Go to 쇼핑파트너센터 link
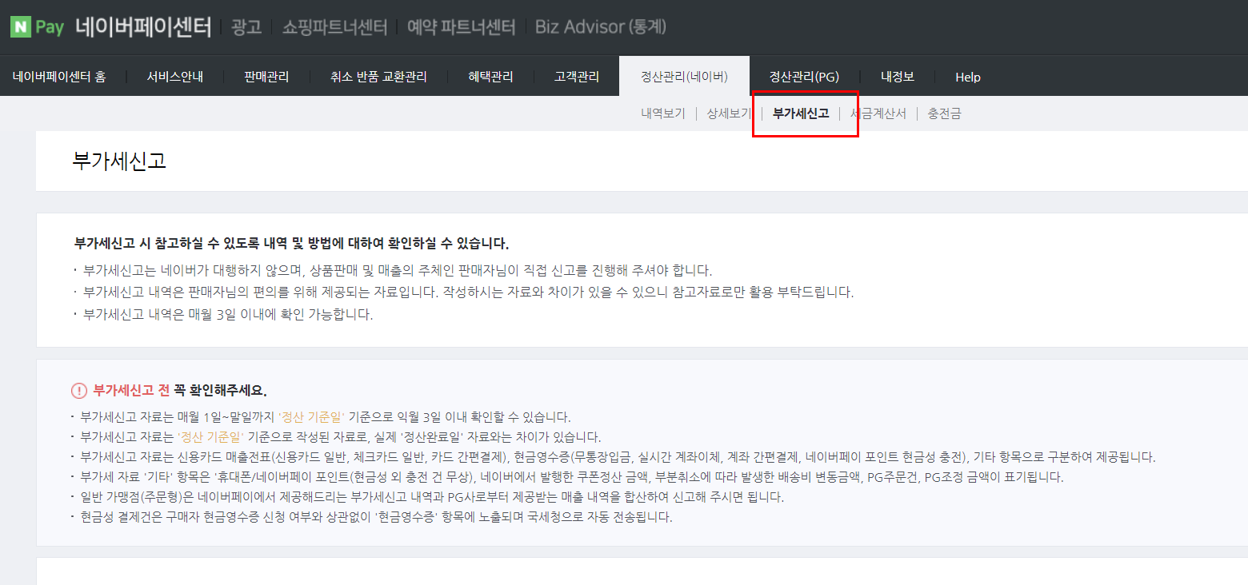 tap(334, 27)
